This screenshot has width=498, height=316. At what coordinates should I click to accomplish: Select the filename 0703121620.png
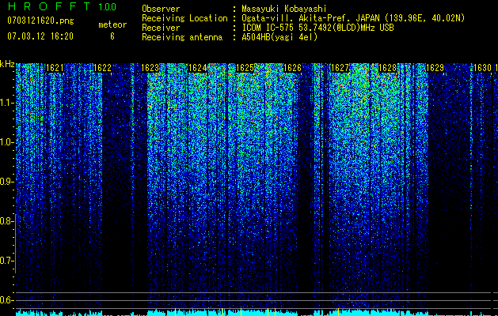40,21
